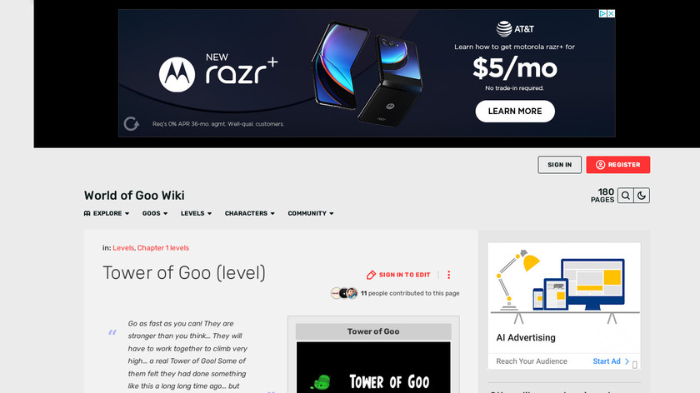Screen dimensions: 700x393
Task: Expand the Goos dropdown menu
Action: 155,213
